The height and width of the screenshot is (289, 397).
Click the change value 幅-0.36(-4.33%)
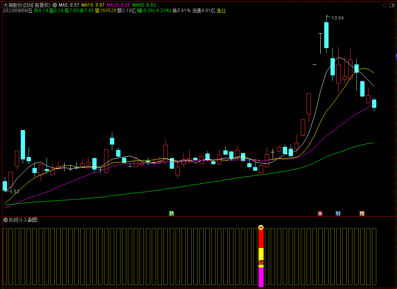[154, 11]
